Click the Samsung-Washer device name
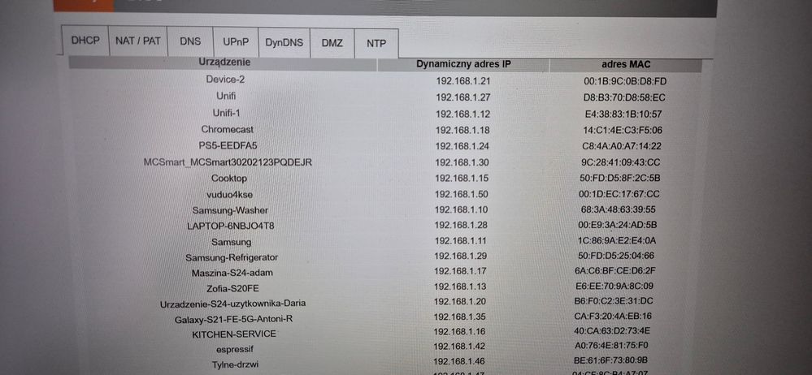812x375 pixels. [x=230, y=210]
